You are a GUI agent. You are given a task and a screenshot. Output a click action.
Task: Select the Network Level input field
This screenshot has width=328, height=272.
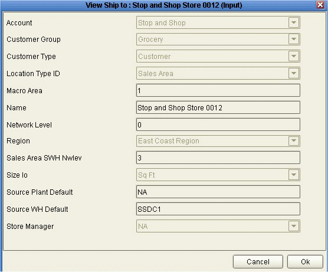[x=218, y=124]
